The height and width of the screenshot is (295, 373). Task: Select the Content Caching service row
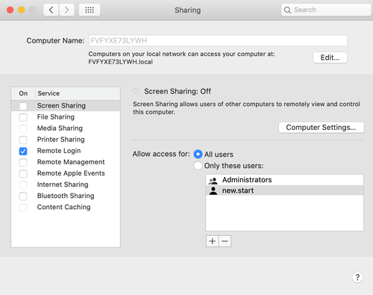[66, 207]
